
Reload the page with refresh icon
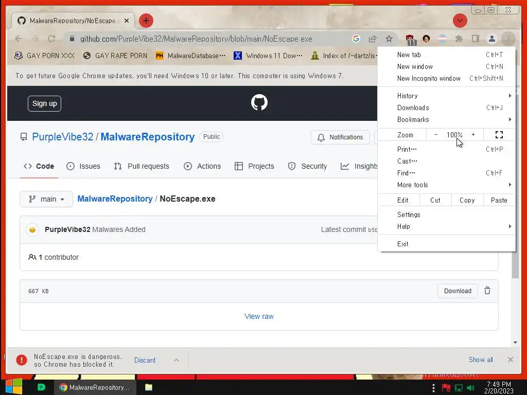pos(51,39)
